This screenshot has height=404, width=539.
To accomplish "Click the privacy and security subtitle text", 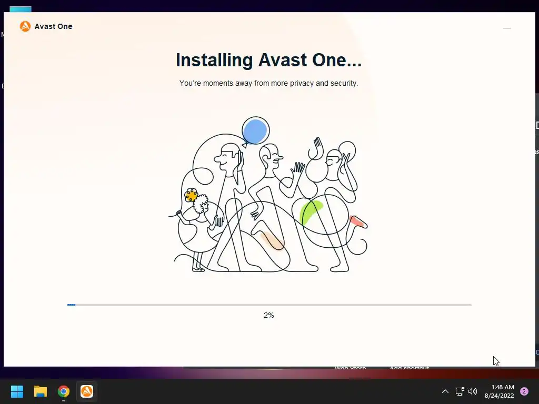I will coord(269,83).
